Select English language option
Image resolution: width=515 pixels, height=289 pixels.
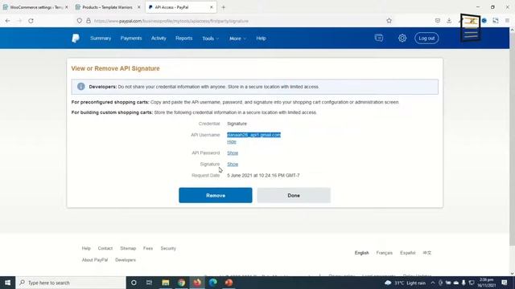361,253
